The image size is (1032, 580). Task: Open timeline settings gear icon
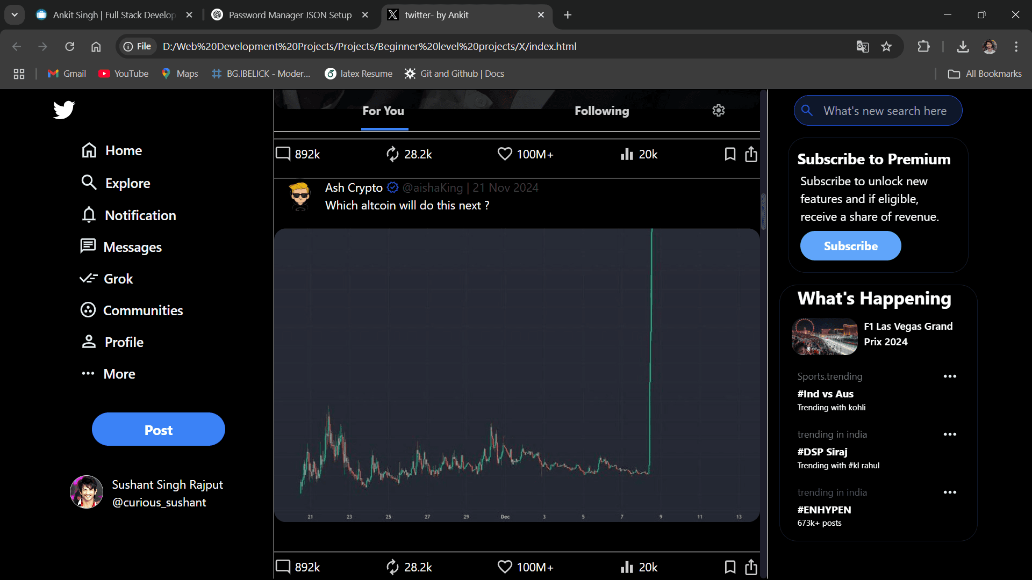pyautogui.click(x=719, y=110)
